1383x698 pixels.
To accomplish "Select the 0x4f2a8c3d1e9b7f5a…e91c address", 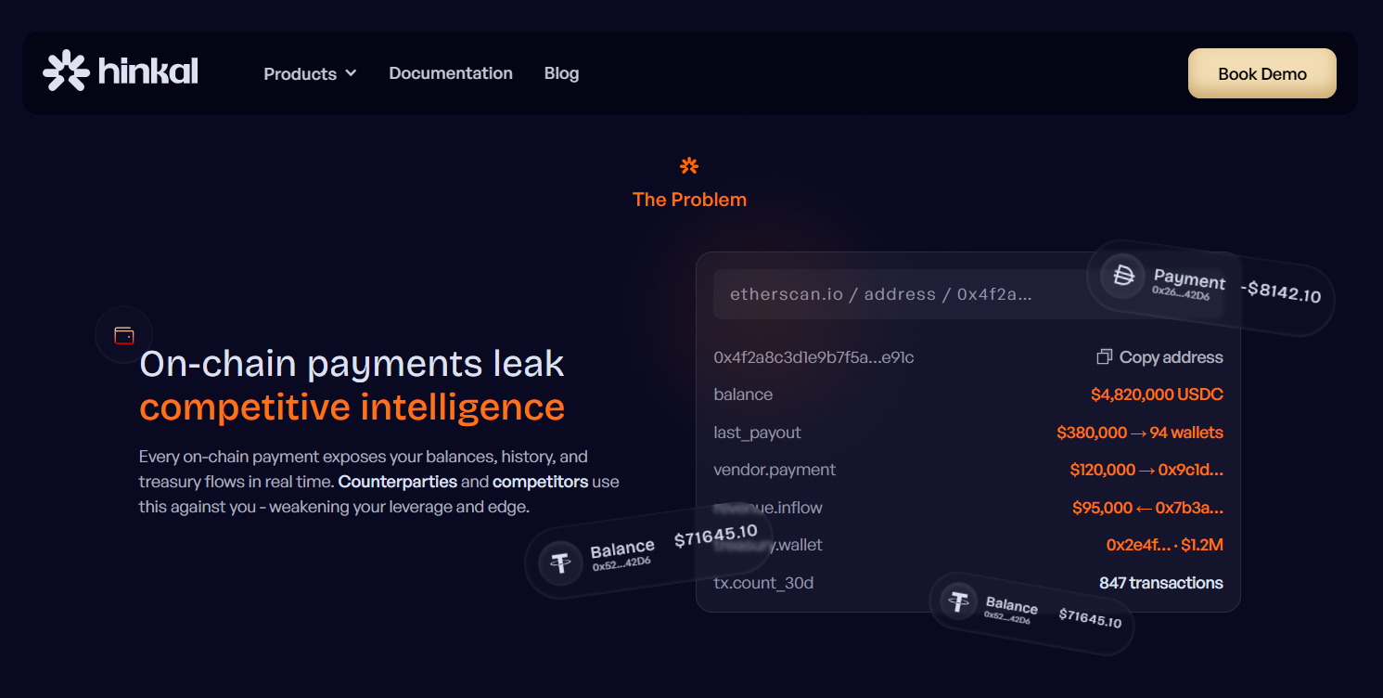I will click(813, 357).
